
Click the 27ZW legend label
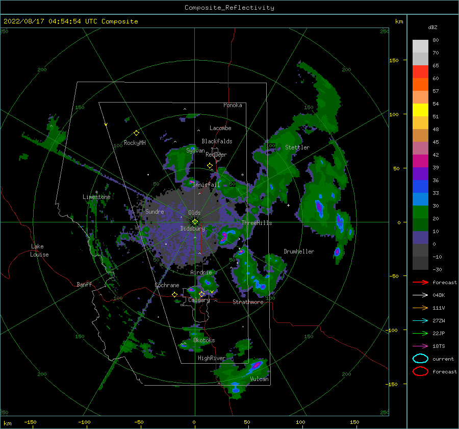click(x=439, y=321)
